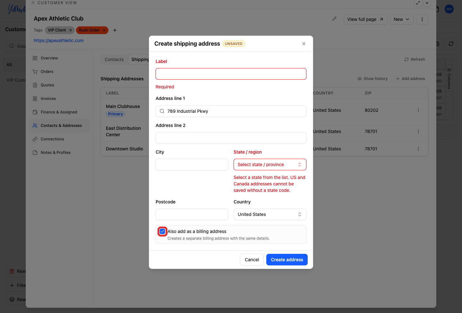Click the Postcode input field
The height and width of the screenshot is (313, 462).
[192, 214]
